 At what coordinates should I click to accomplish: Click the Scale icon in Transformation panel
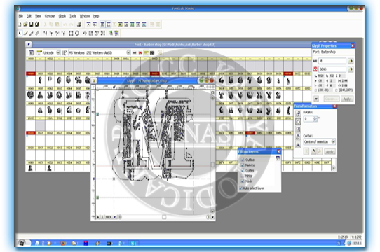298,129
